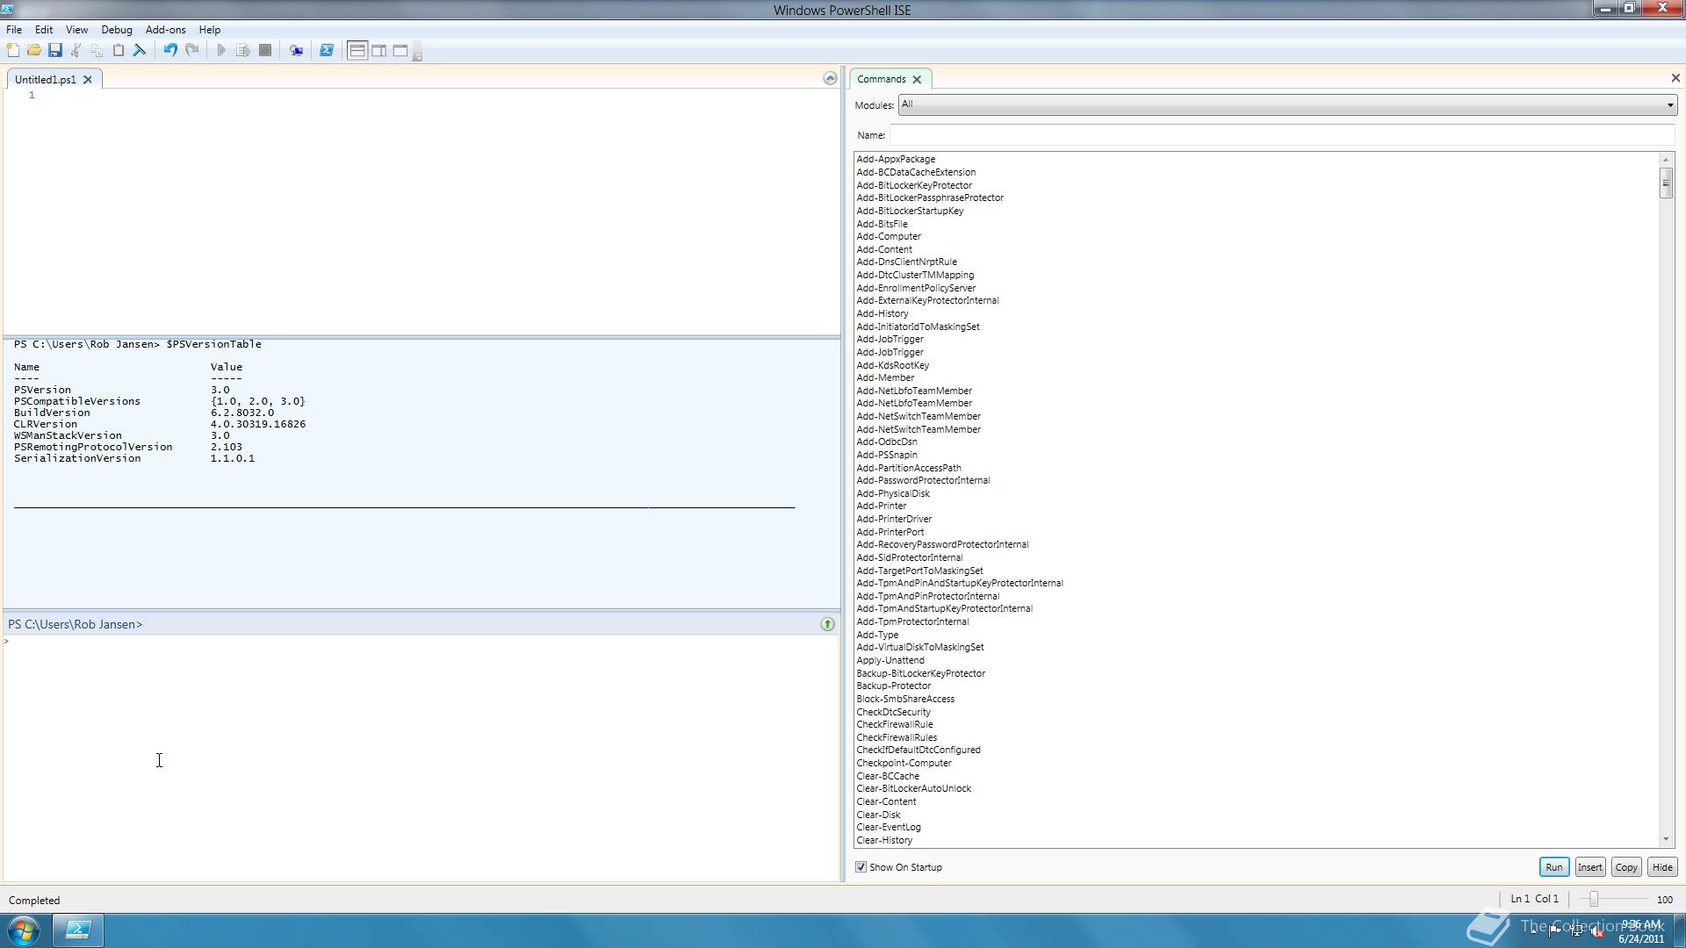This screenshot has height=948, width=1686.
Task: Show script pane on the right icon
Action: 378,51
